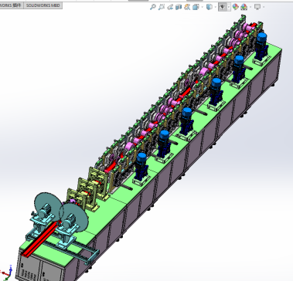Image resolution: width=293 pixels, height=281 pixels.
Task: Expand the View Settings dropdown arrow
Action: (264, 7)
